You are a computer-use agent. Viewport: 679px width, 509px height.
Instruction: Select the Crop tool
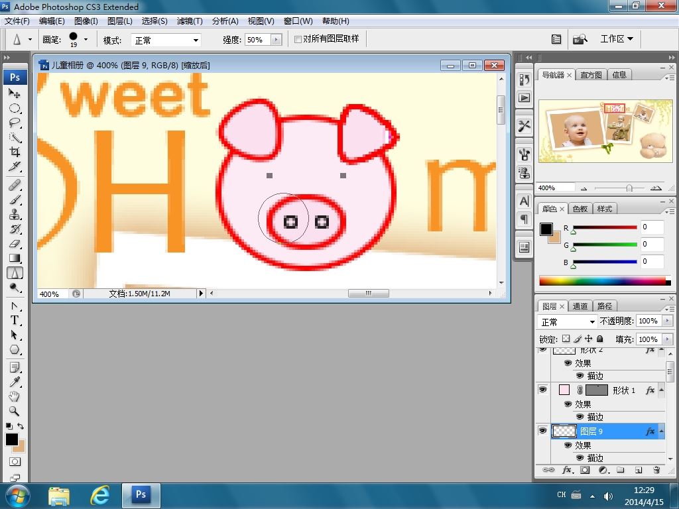(x=15, y=152)
